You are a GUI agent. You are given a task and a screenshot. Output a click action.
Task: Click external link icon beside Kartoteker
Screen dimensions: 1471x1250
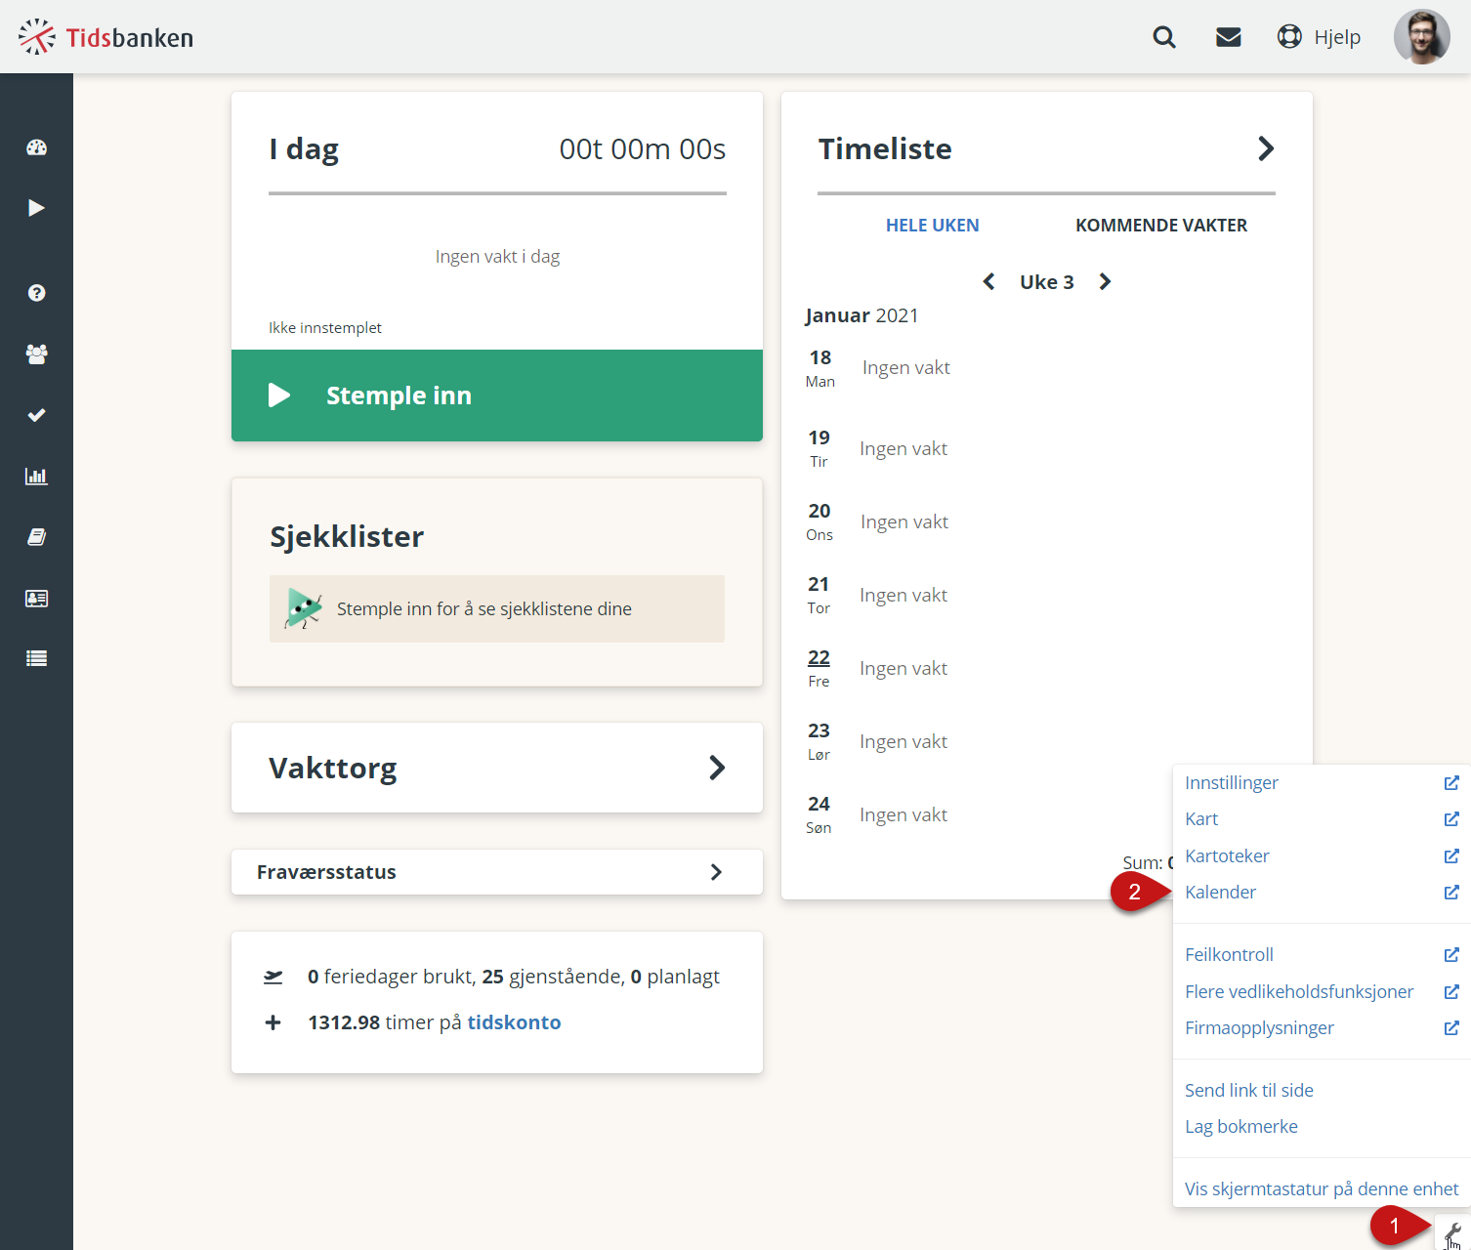pyautogui.click(x=1451, y=855)
